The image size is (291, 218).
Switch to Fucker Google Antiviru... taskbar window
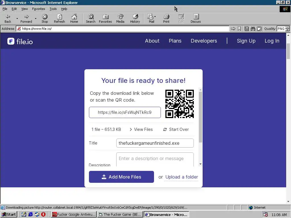(x=74, y=215)
